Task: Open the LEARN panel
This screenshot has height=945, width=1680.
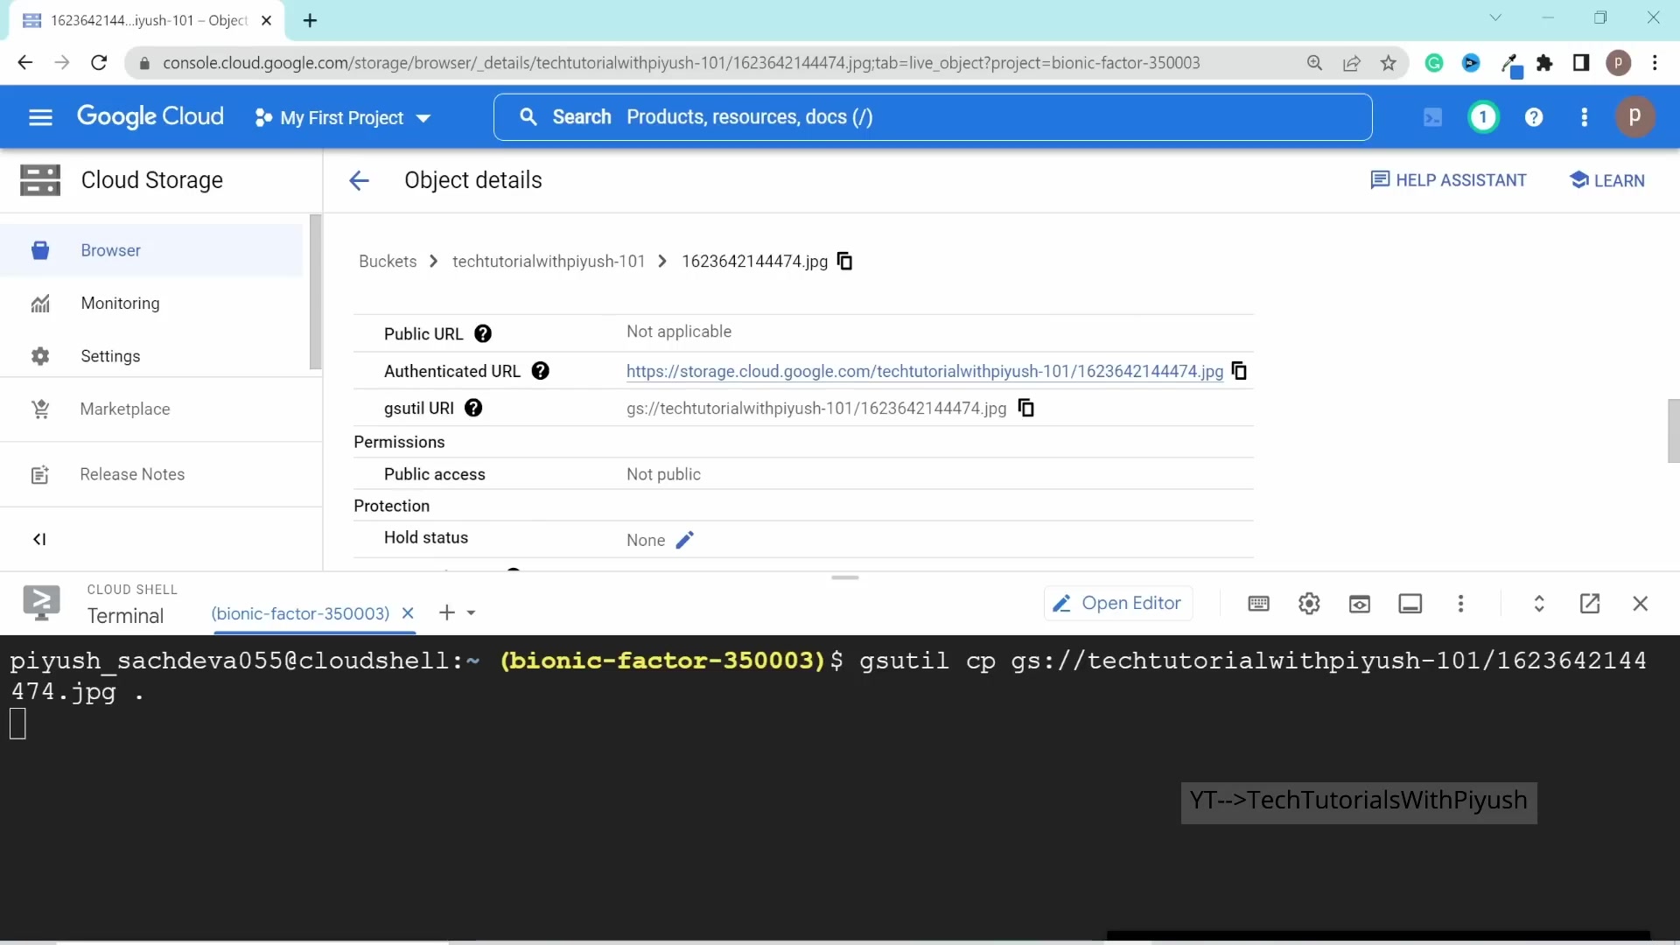Action: (x=1606, y=180)
